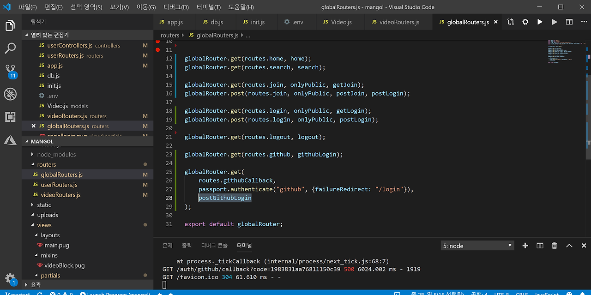Open userRouters.js in the routers folder
The height and width of the screenshot is (295, 591).
click(59, 185)
